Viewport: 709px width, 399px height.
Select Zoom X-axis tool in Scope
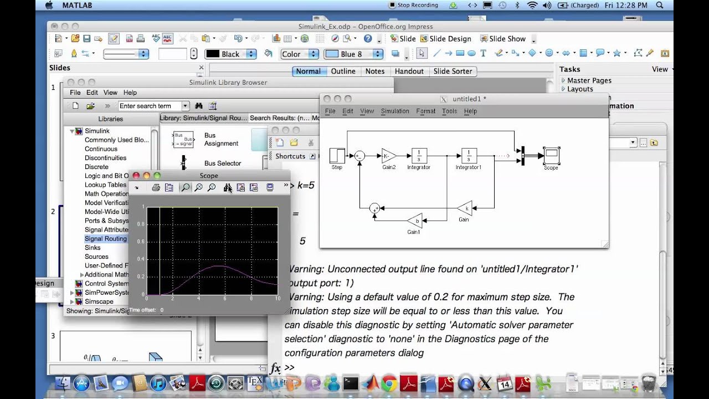point(198,188)
